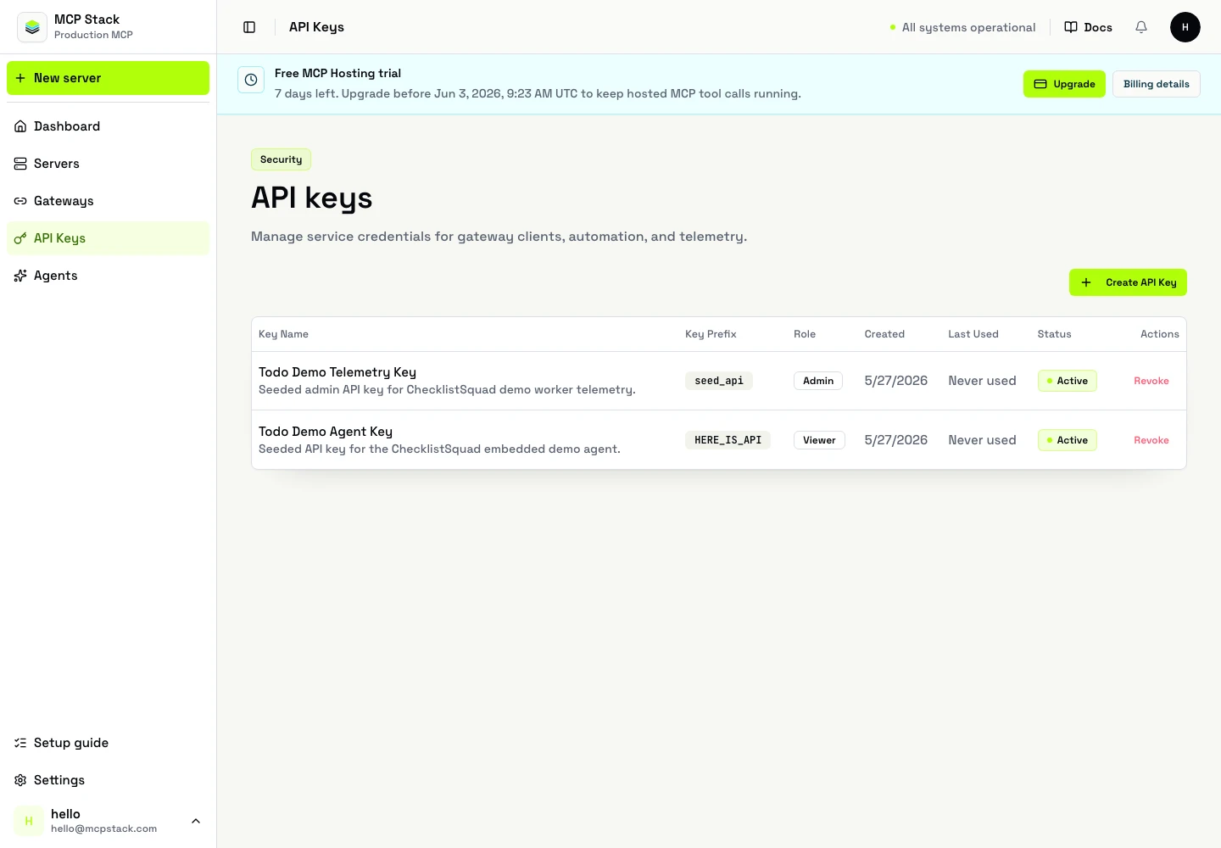Viewport: 1221px width, 848px height.
Task: Open the Gateways section
Action: [108, 201]
